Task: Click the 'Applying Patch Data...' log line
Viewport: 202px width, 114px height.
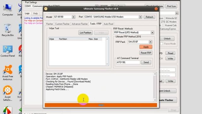Action: click(57, 89)
